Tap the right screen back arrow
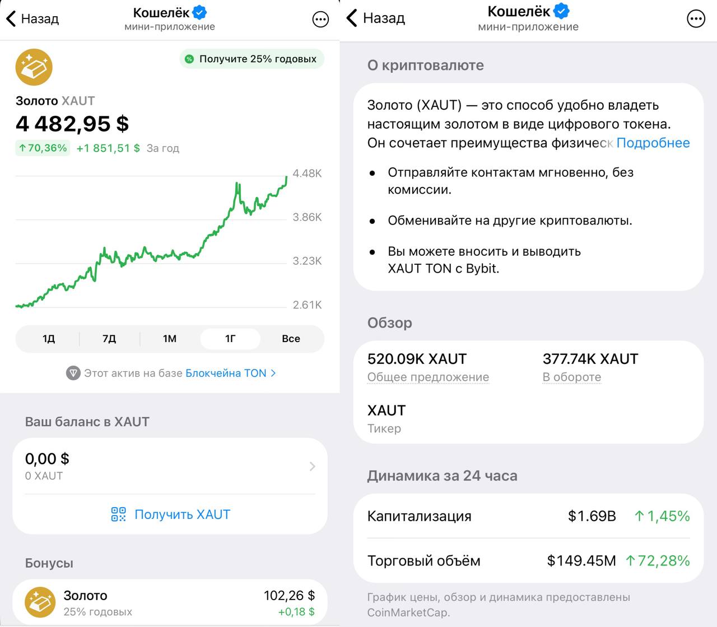This screenshot has width=717, height=627. pos(352,18)
